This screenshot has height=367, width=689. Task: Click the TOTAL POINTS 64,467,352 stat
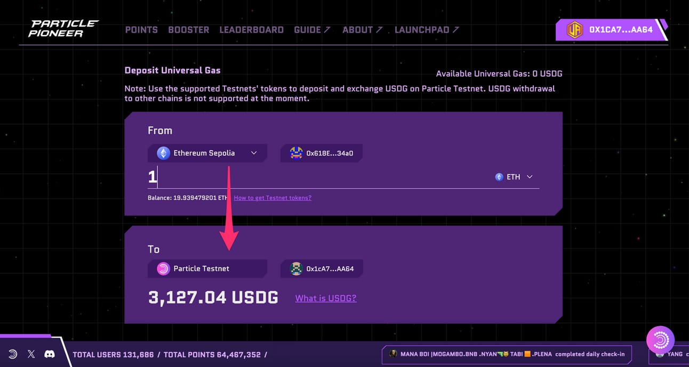pos(212,355)
